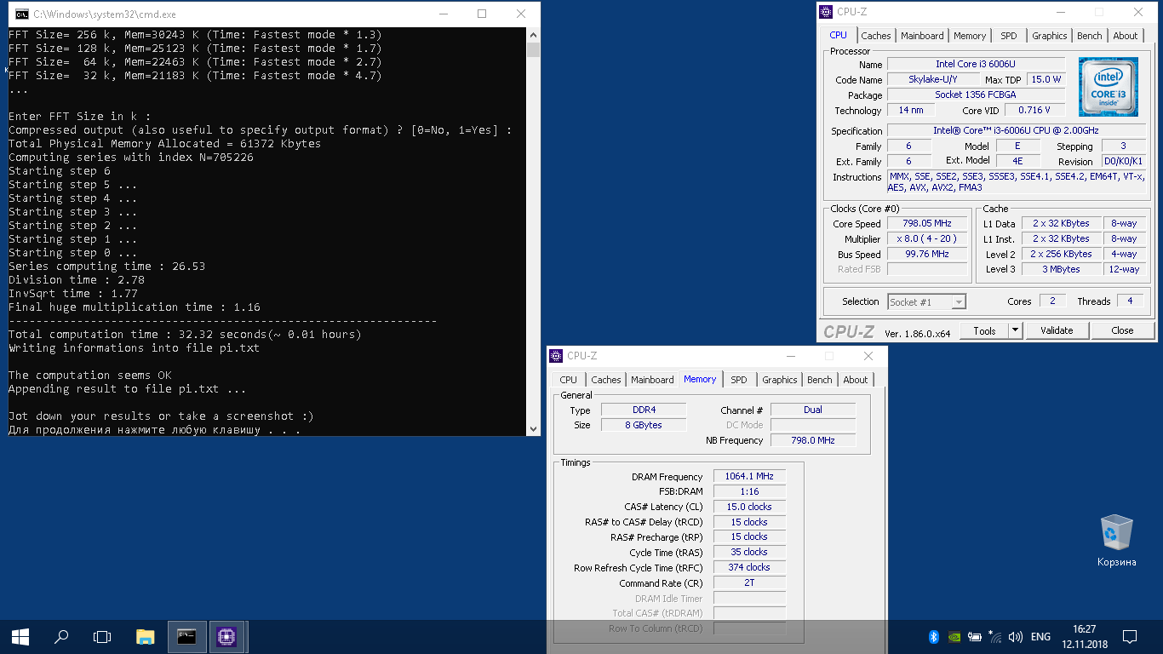Click the Bus Speed value 99.76 MHz

tap(927, 254)
